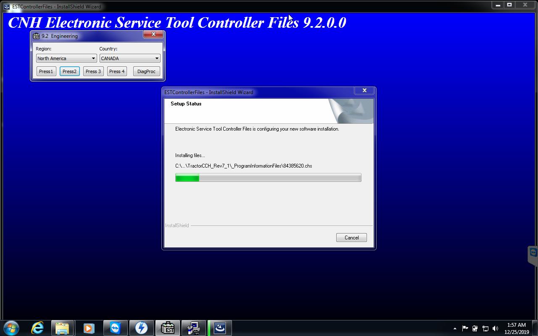The width and height of the screenshot is (538, 336).
Task: Click the installation progress bar
Action: 268,178
